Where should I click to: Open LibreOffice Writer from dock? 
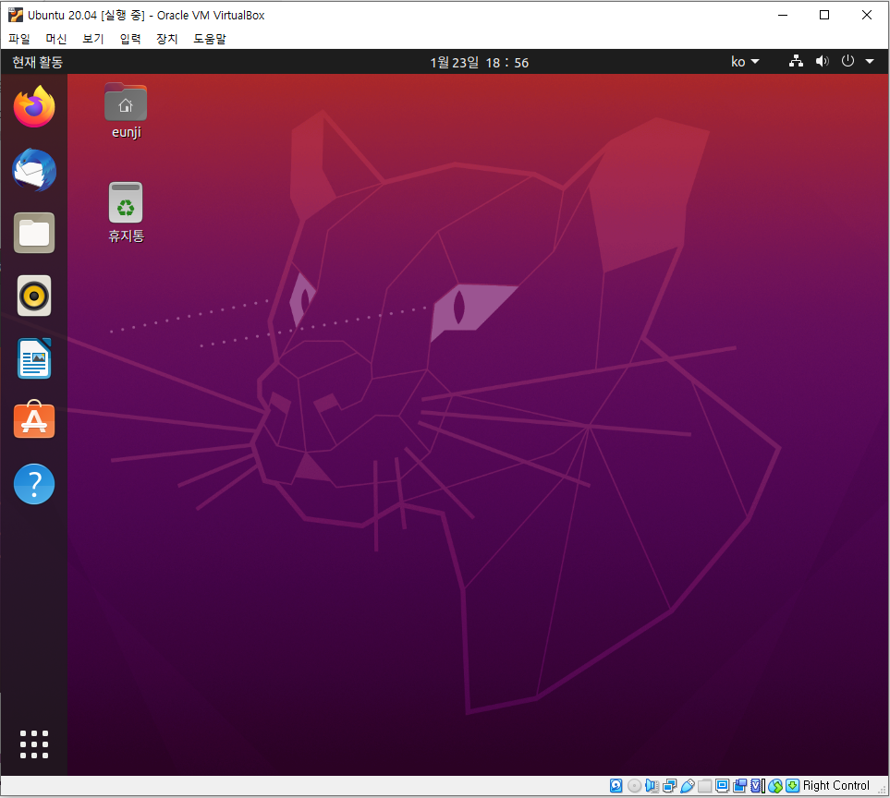34,358
